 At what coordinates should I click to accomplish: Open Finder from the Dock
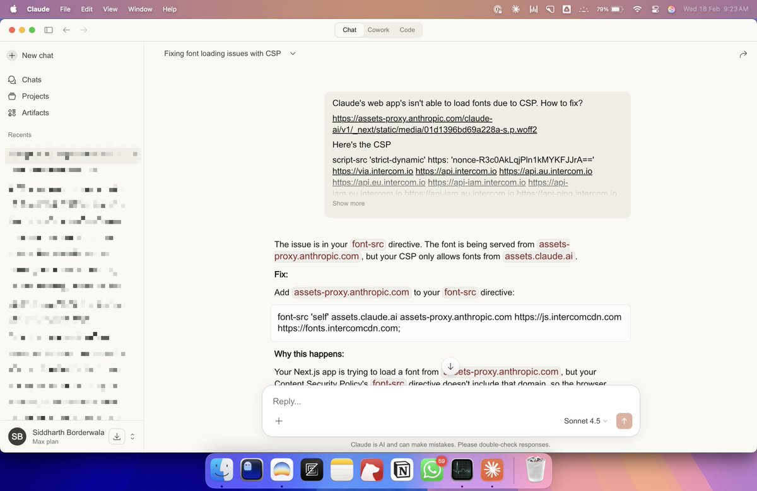222,470
